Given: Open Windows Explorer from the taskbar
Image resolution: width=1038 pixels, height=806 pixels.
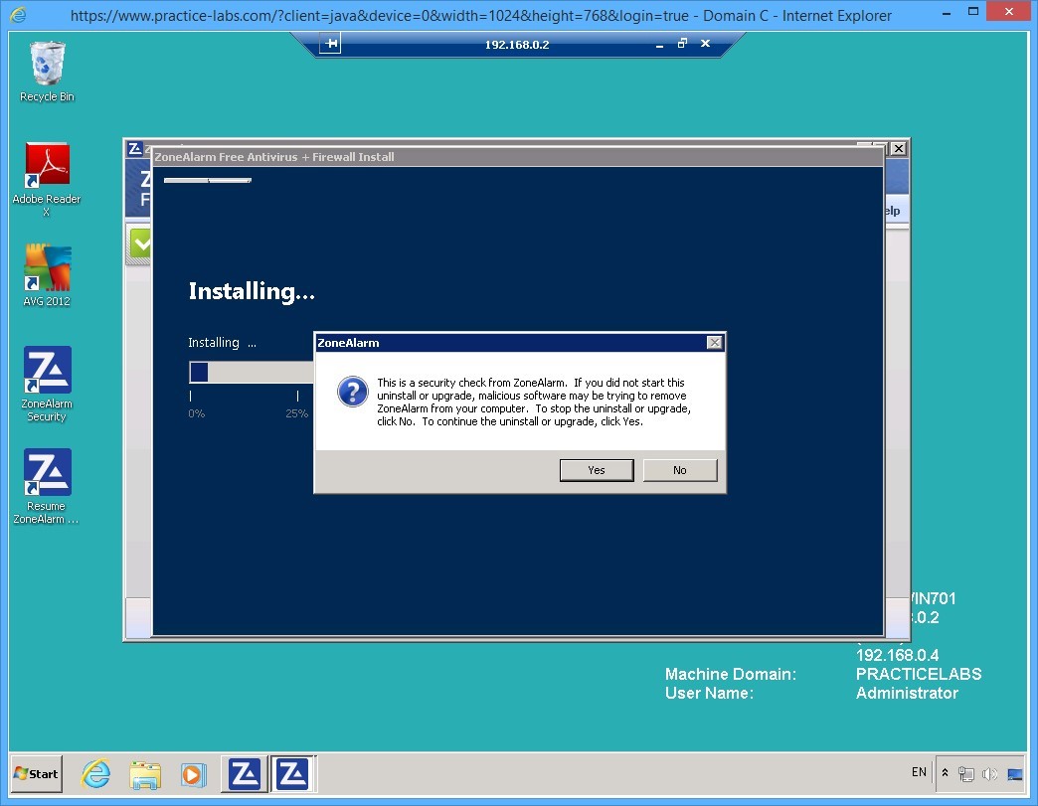Looking at the screenshot, I should 145,773.
